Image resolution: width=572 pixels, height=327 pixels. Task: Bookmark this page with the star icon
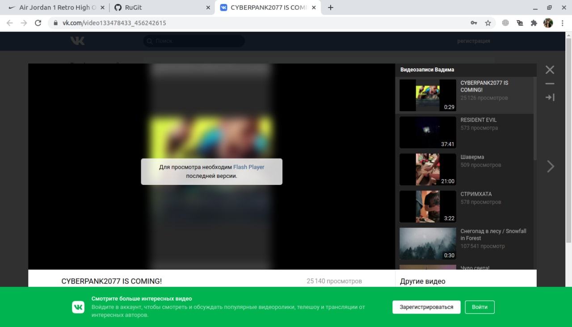[x=488, y=23]
